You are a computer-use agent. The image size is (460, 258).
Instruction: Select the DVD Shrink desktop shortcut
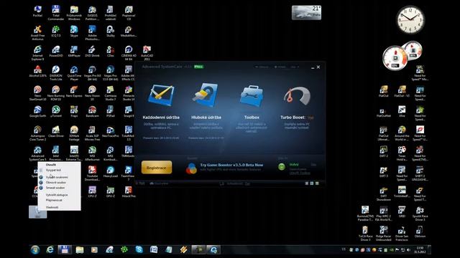pyautogui.click(x=92, y=52)
